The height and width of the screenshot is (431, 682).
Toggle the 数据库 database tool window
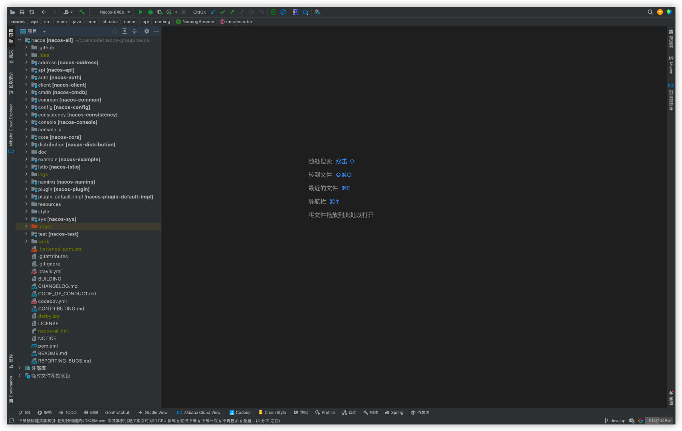671,39
